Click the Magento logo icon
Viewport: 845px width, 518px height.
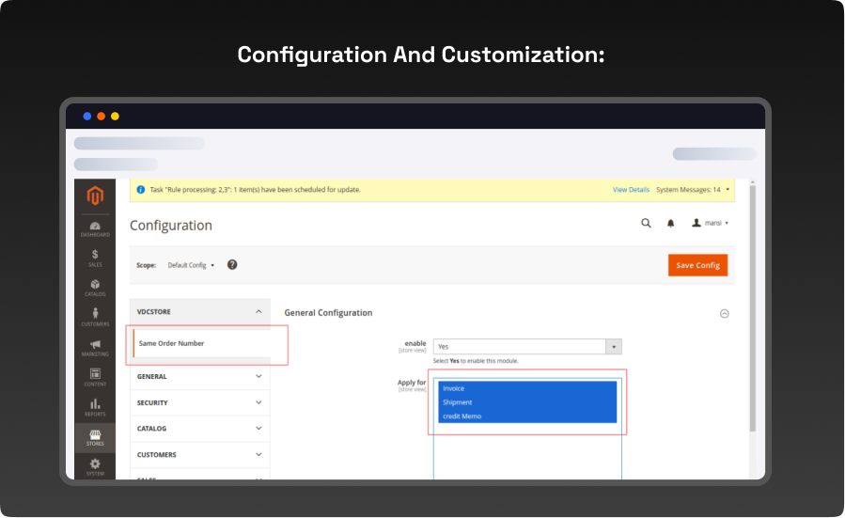95,196
